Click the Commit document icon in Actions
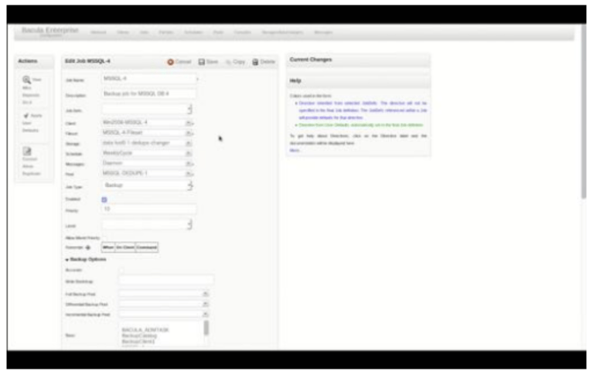Image resolution: width=593 pixels, height=371 pixels. pyautogui.click(x=27, y=151)
